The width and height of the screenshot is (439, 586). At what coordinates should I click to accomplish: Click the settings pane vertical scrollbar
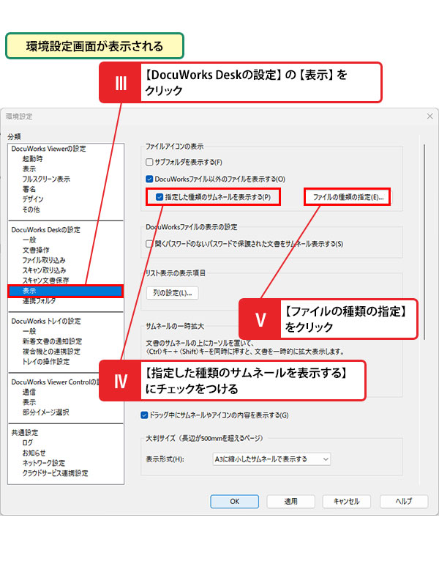click(x=424, y=242)
